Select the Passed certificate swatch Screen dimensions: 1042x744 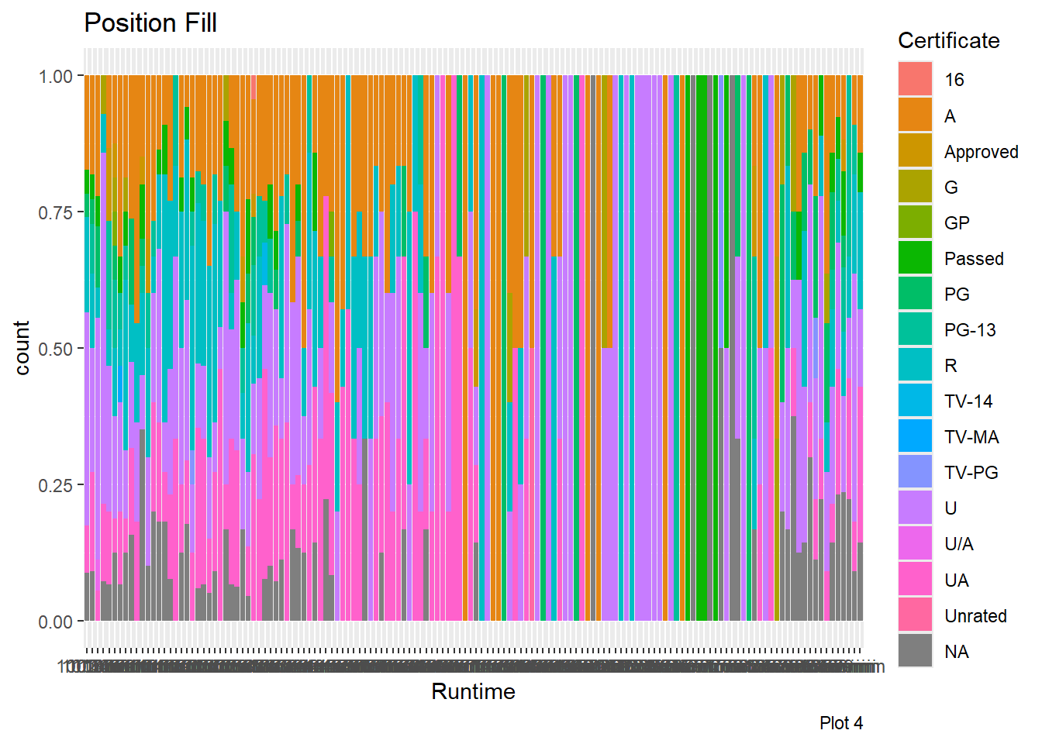click(915, 258)
